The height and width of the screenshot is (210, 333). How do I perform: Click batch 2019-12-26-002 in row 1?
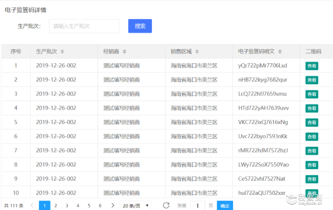click(56, 65)
